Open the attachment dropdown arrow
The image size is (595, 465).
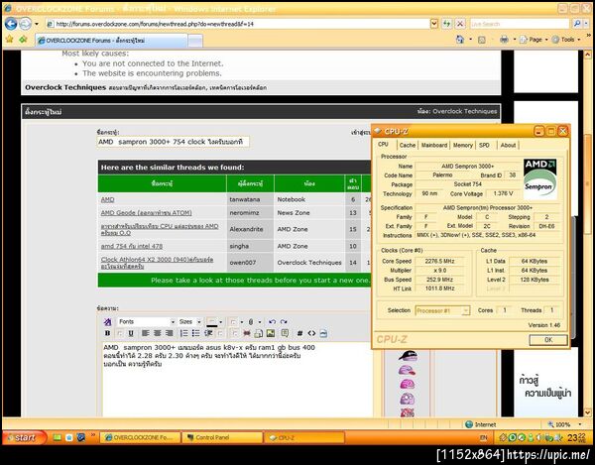(260, 322)
